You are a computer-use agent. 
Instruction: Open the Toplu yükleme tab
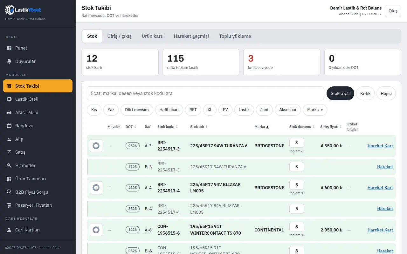(x=235, y=36)
